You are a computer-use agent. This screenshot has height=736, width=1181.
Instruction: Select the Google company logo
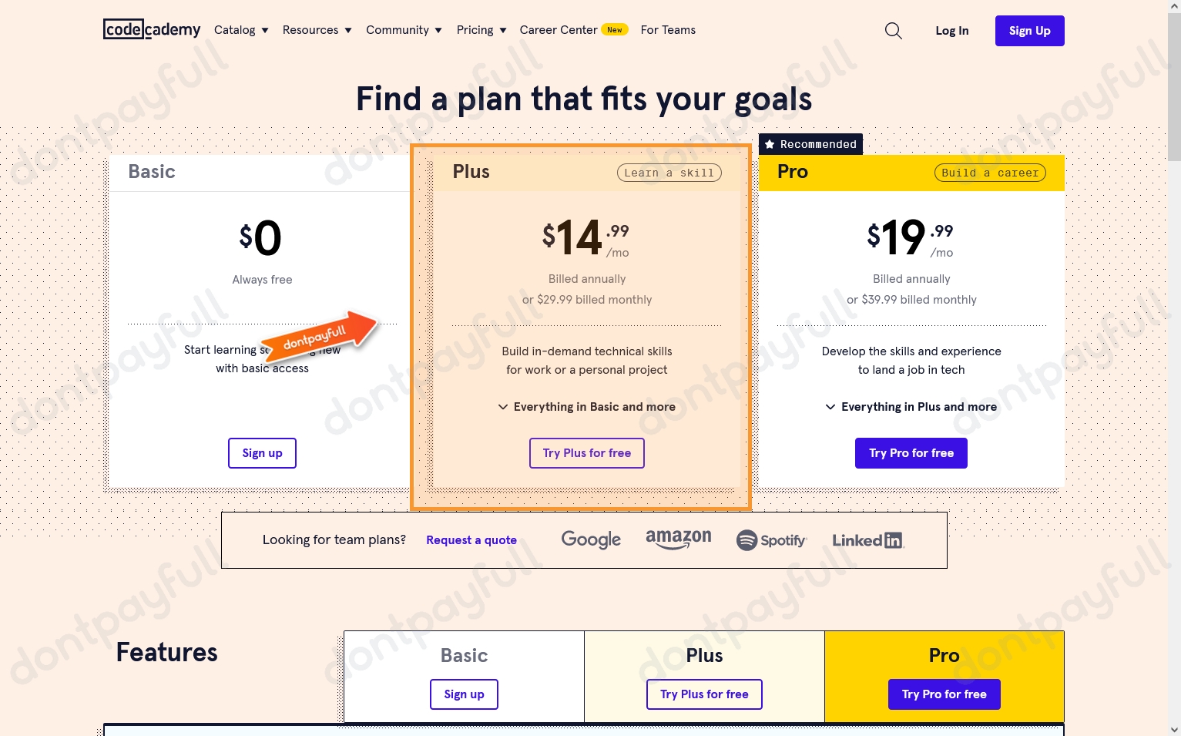point(590,539)
